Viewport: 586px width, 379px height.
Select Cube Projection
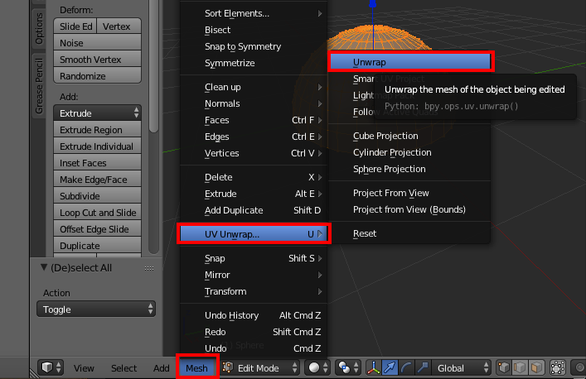(x=409, y=136)
